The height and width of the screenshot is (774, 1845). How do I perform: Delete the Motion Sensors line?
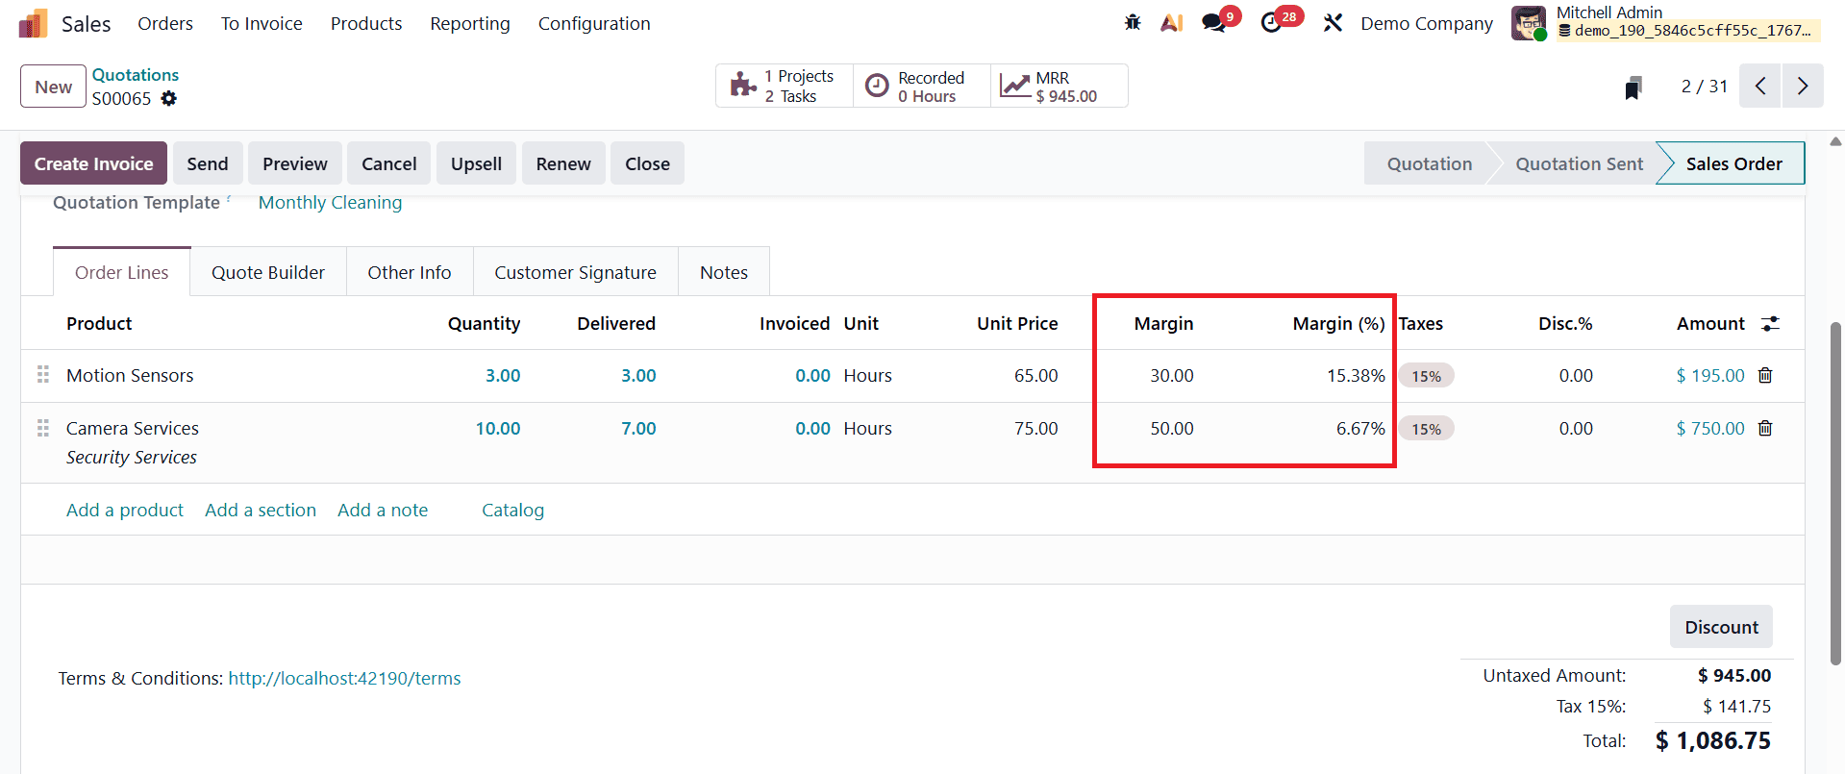[x=1765, y=375]
